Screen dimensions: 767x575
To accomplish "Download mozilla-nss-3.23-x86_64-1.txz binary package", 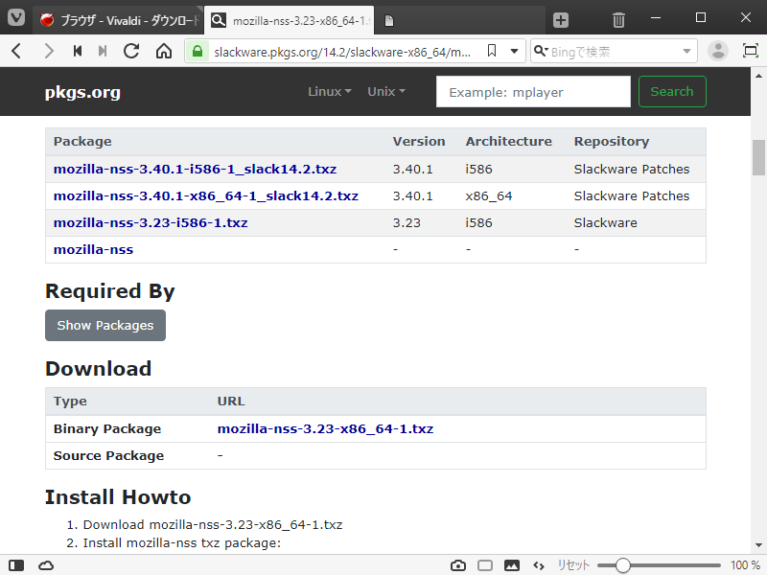I will point(325,428).
